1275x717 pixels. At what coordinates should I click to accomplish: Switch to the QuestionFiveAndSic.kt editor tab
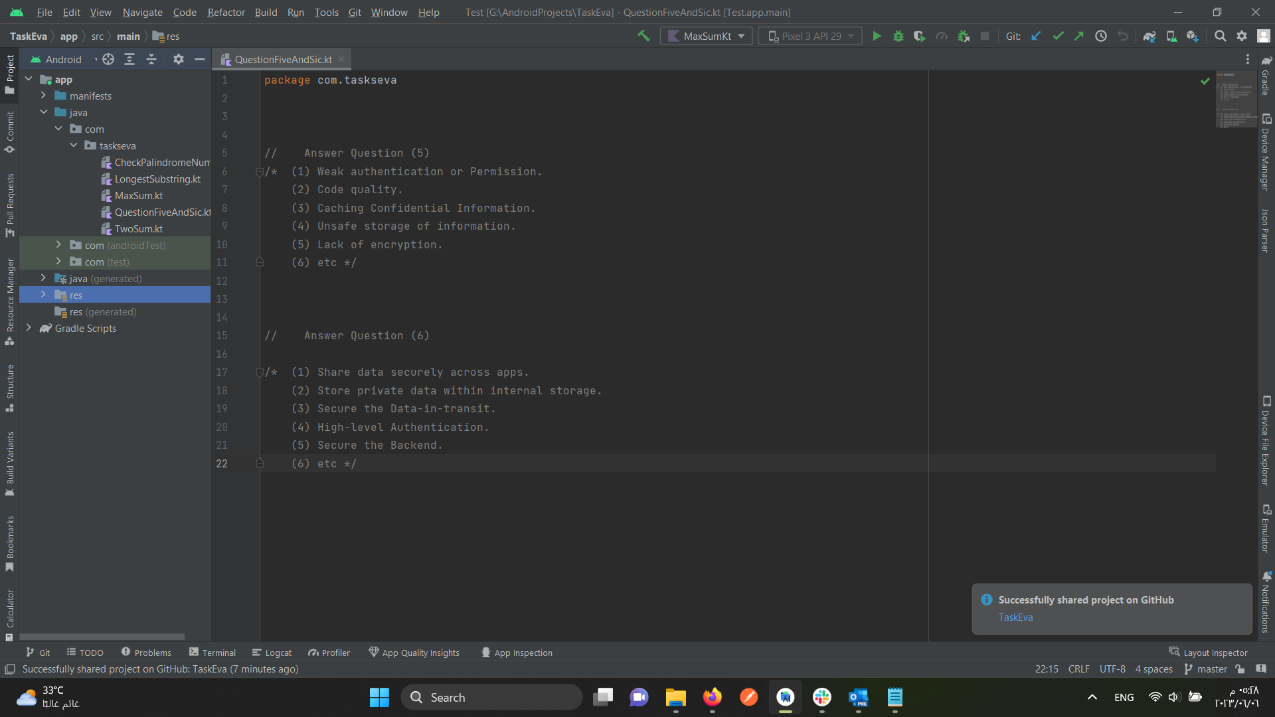(x=282, y=59)
